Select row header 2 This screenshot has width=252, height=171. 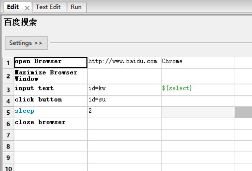point(9,76)
